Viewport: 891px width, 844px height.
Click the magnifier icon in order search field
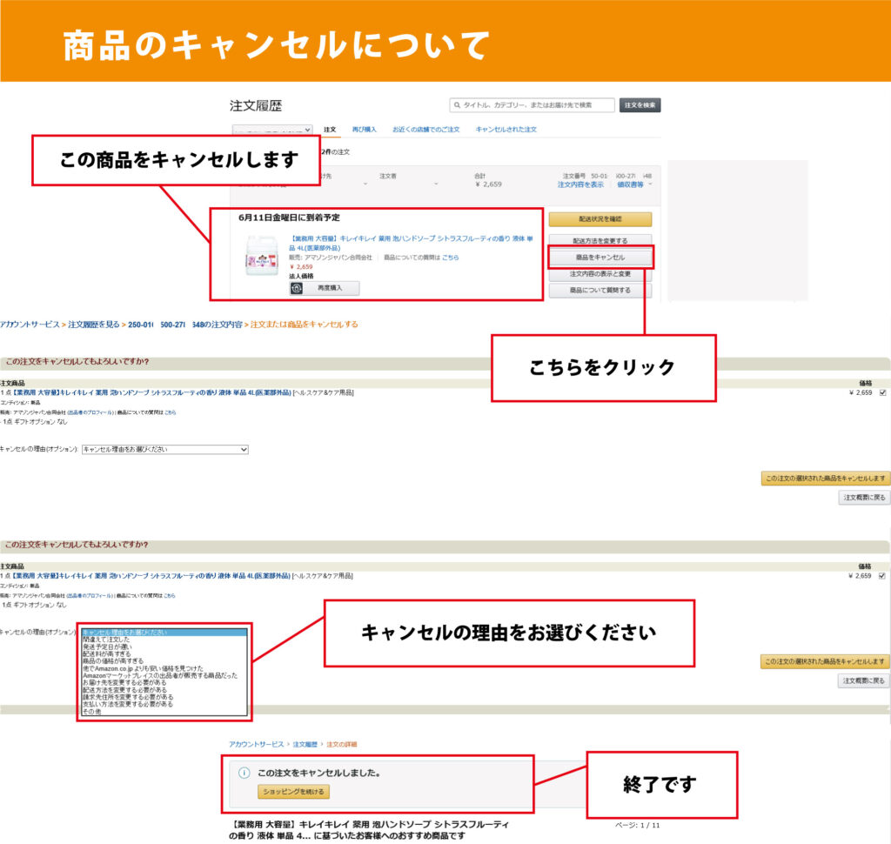pyautogui.click(x=457, y=105)
